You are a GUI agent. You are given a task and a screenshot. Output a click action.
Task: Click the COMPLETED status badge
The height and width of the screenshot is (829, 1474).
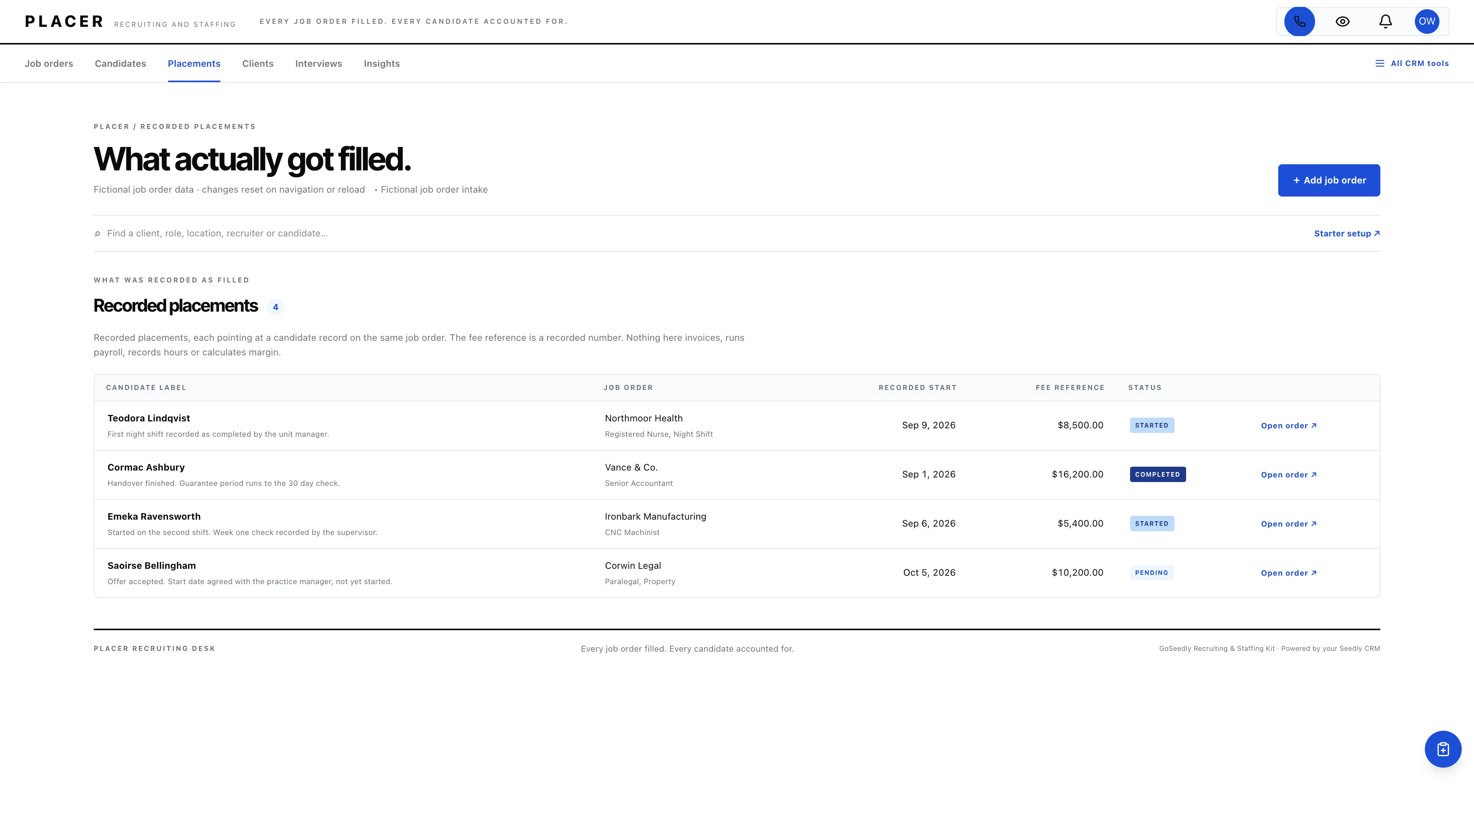pyautogui.click(x=1158, y=474)
